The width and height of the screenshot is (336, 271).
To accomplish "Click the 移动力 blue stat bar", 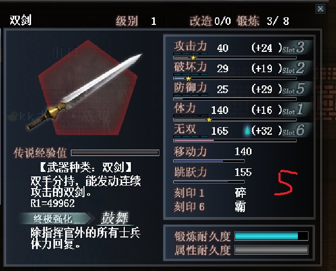I will tap(209, 161).
